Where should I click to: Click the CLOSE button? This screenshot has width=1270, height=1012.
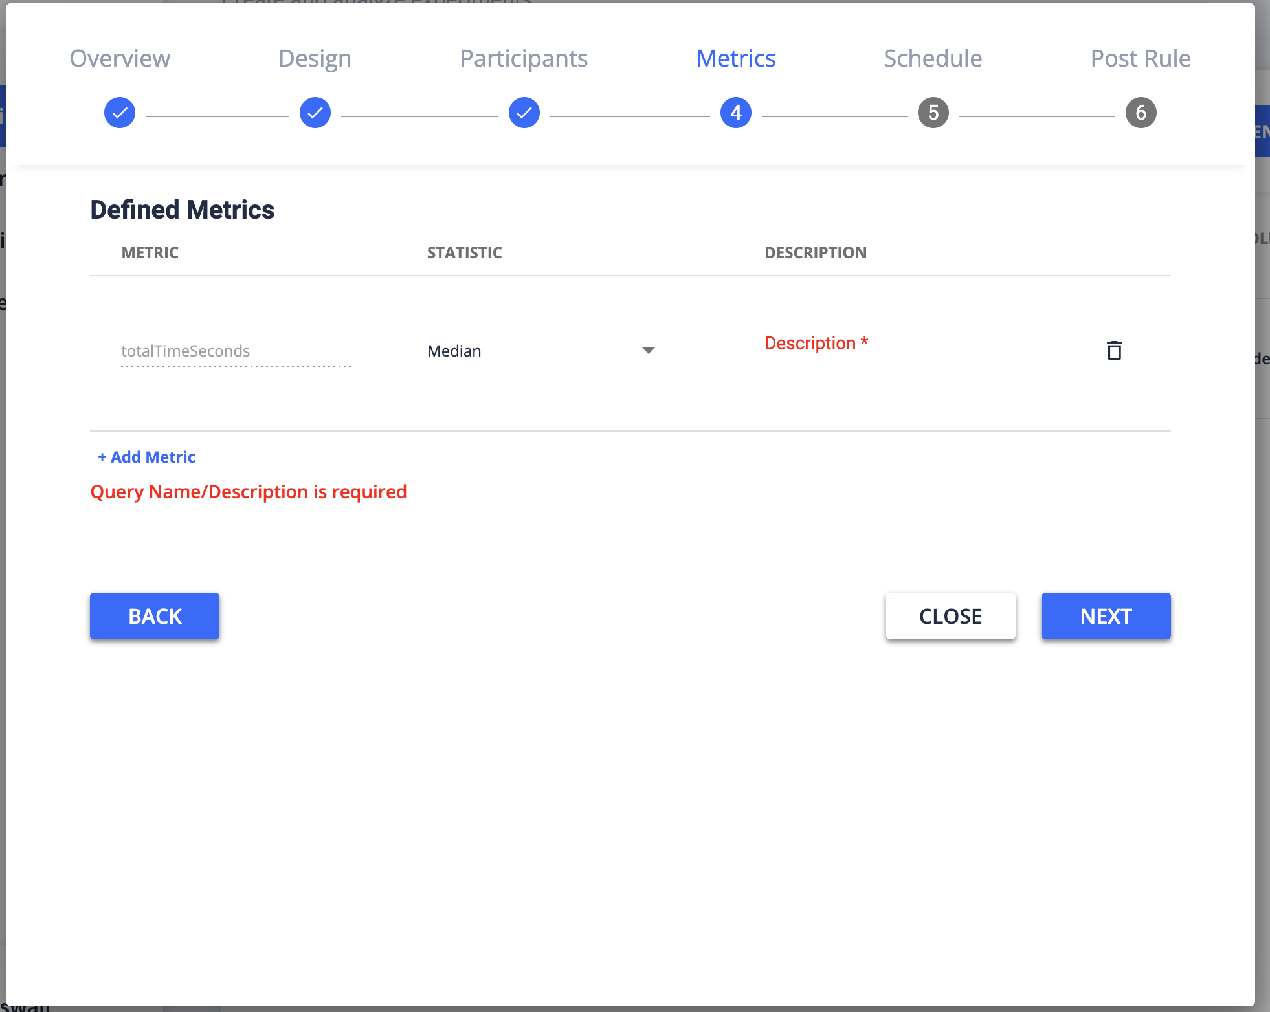pyautogui.click(x=950, y=615)
